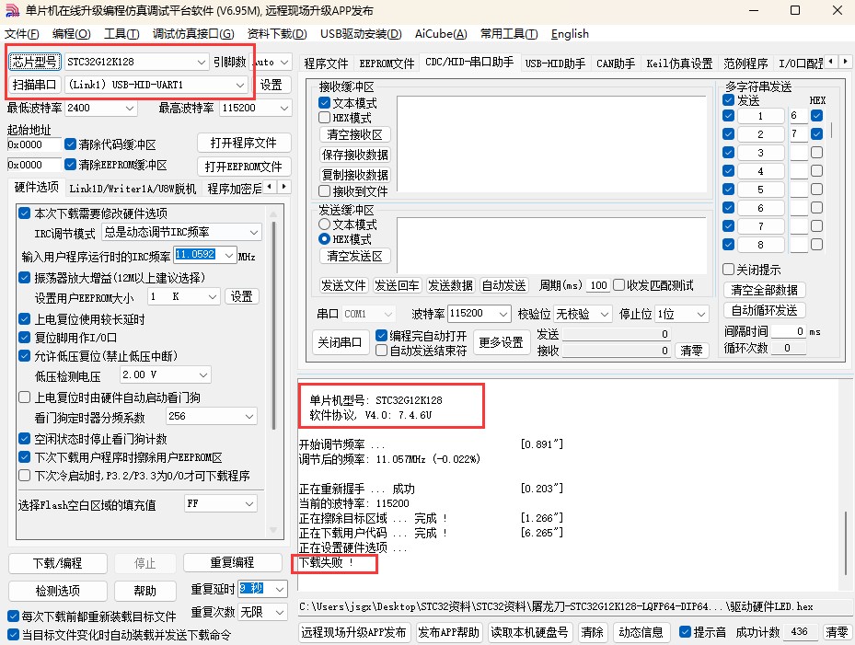
Task: Click 打开程序文件 button
Action: pos(244,143)
